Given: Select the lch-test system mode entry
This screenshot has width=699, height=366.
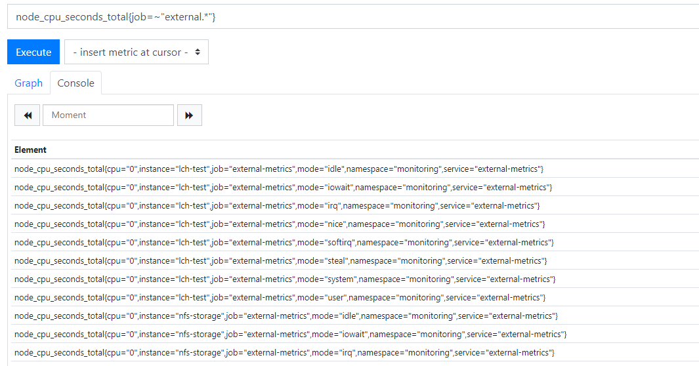Looking at the screenshot, I should pyautogui.click(x=285, y=279).
